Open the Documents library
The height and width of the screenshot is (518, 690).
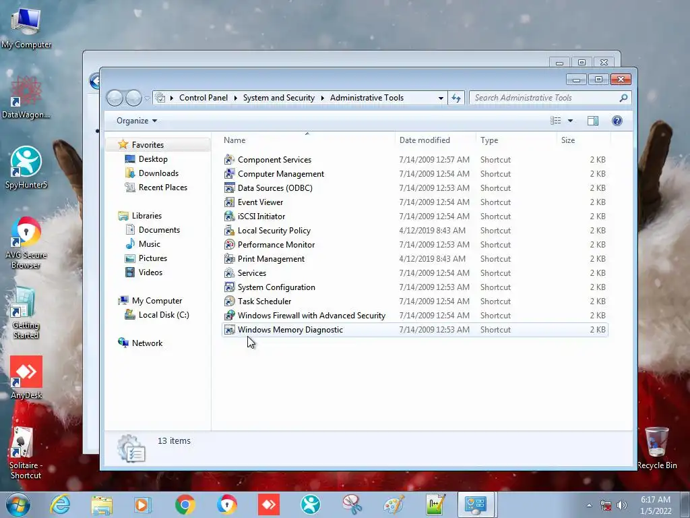159,230
